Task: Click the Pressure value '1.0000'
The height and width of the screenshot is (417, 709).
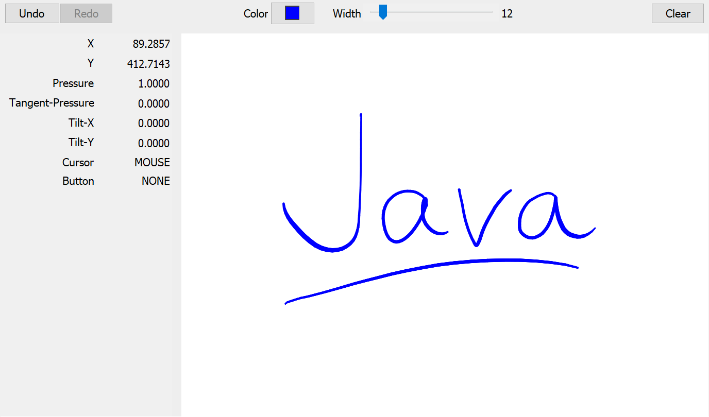Action: 154,84
